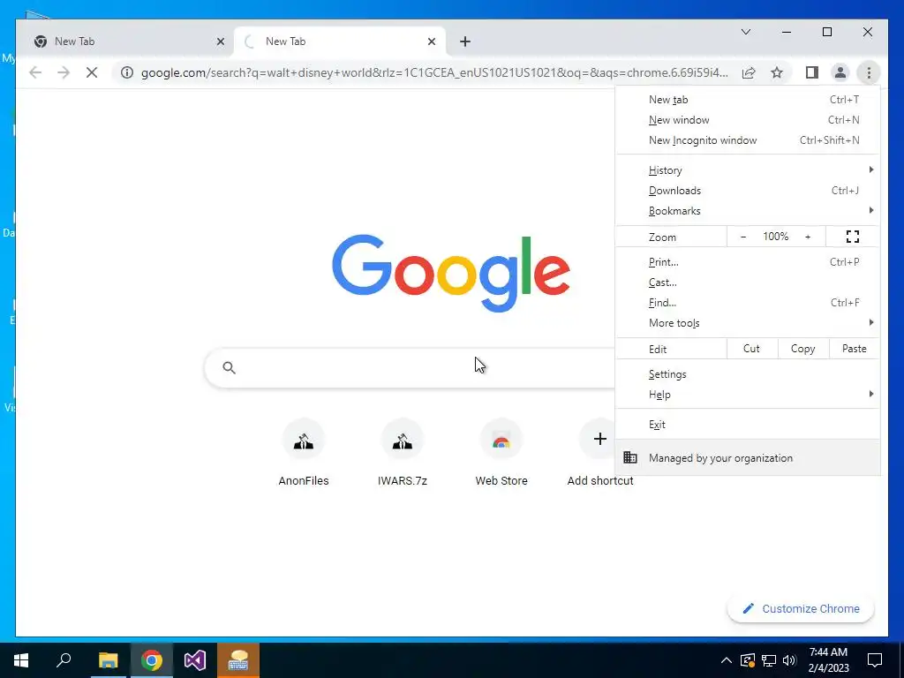Click the address bar URL
Image resolution: width=904 pixels, height=678 pixels.
point(434,72)
